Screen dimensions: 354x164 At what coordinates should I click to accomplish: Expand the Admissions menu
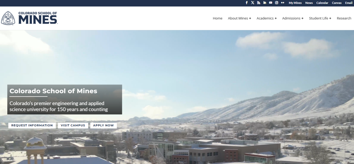(x=293, y=18)
